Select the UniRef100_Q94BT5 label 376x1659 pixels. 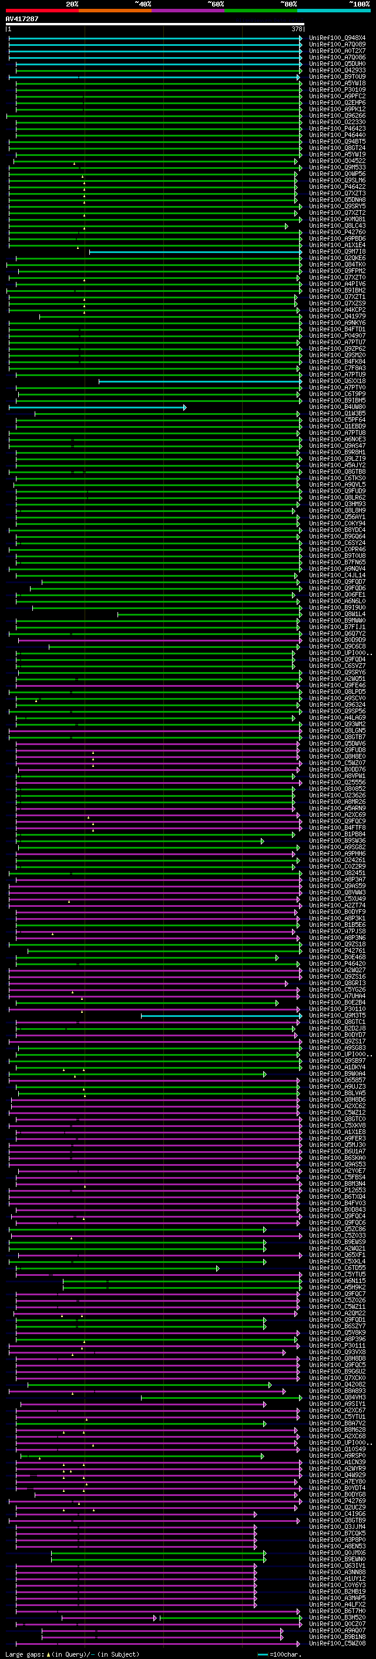point(337,142)
